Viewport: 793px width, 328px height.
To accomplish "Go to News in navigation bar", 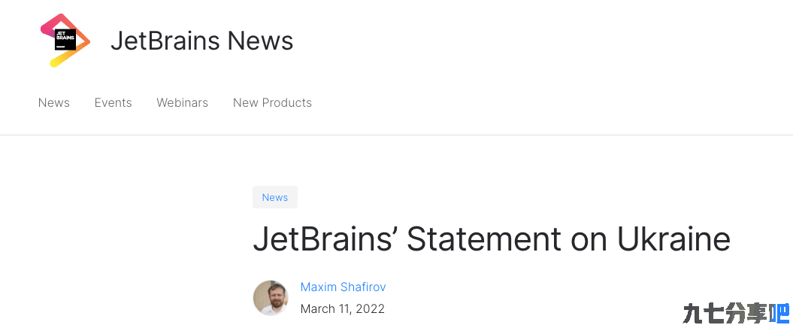I will (54, 103).
